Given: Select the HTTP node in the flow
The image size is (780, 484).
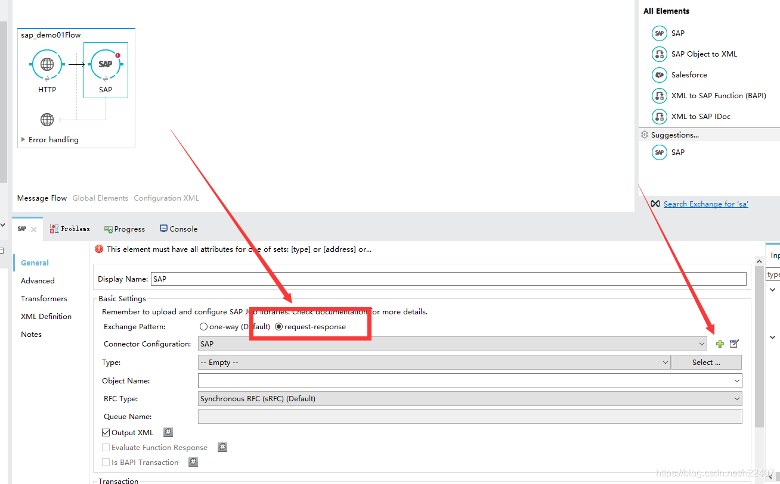Looking at the screenshot, I should pyautogui.click(x=47, y=64).
